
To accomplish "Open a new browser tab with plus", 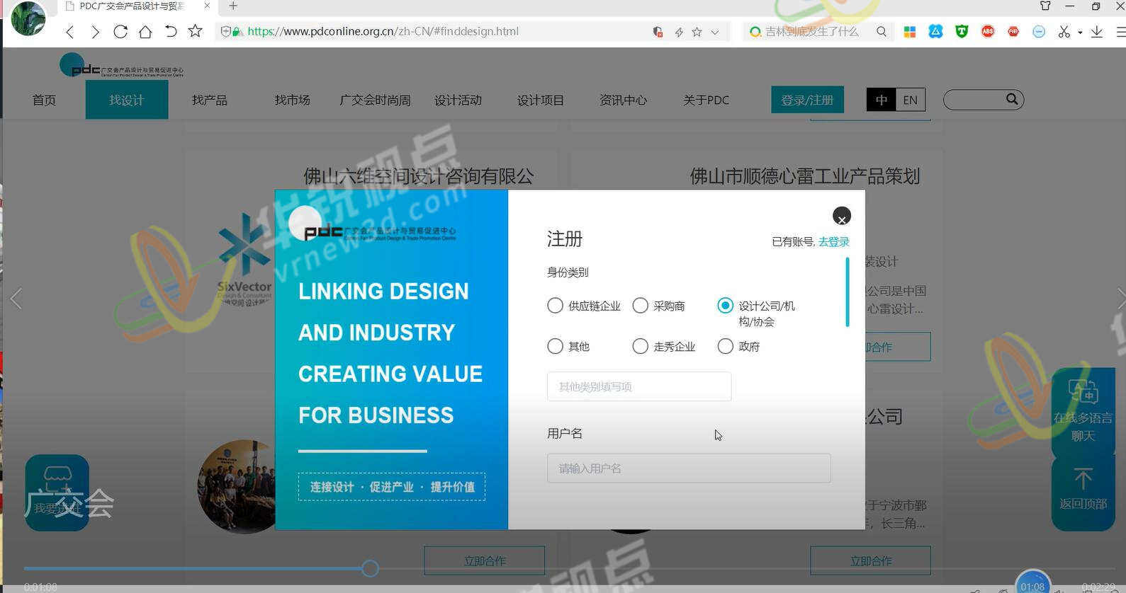I will (x=233, y=6).
